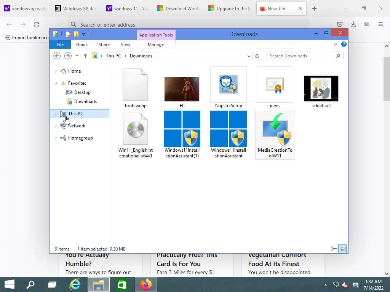390x292 pixels.
Task: Click the Explorer search magnifier icon
Action: point(338,56)
